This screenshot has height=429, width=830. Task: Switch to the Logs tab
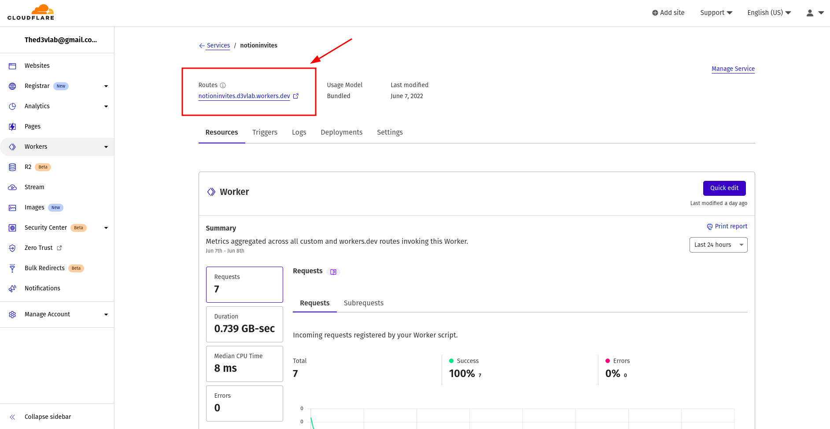pyautogui.click(x=299, y=132)
